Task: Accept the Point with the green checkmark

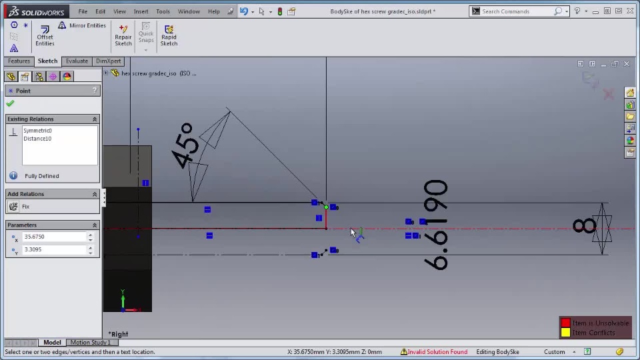Action: tap(10, 104)
